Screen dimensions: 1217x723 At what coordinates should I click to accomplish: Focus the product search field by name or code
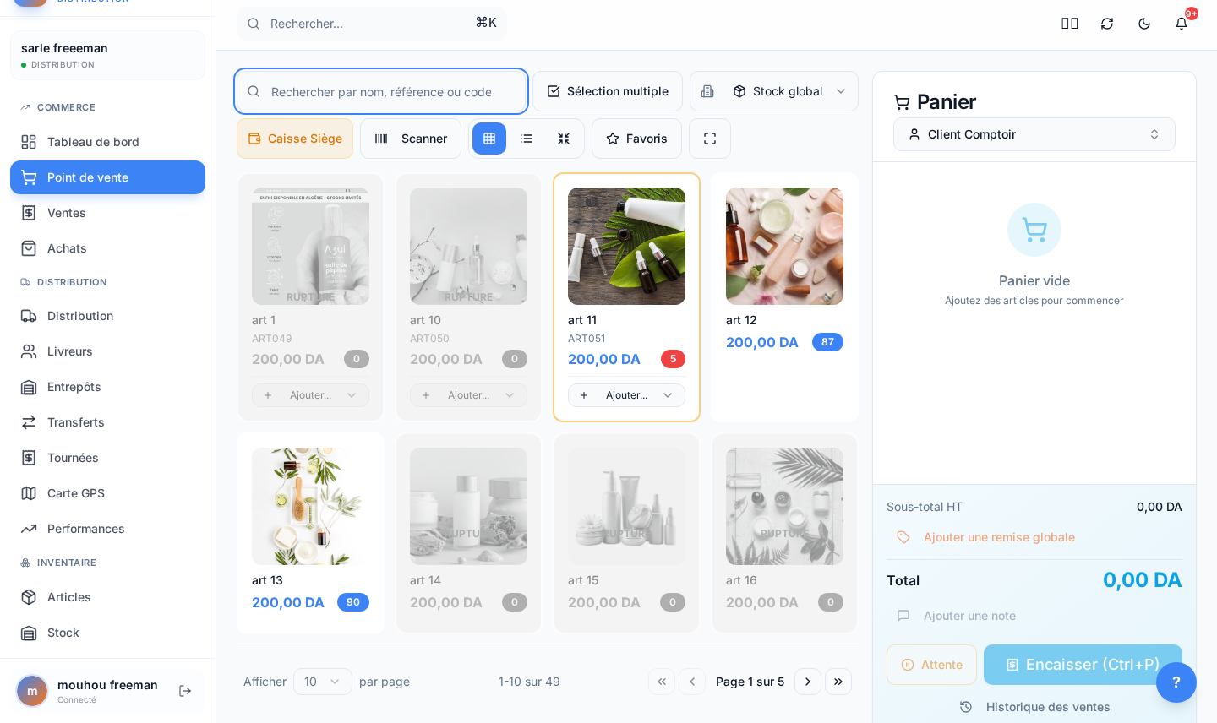[x=381, y=91]
